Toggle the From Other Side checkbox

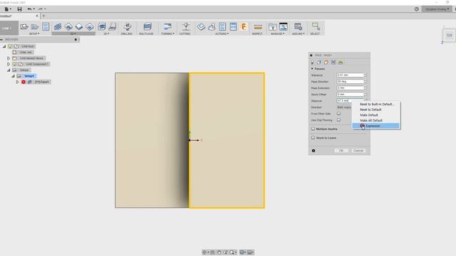coord(338,114)
